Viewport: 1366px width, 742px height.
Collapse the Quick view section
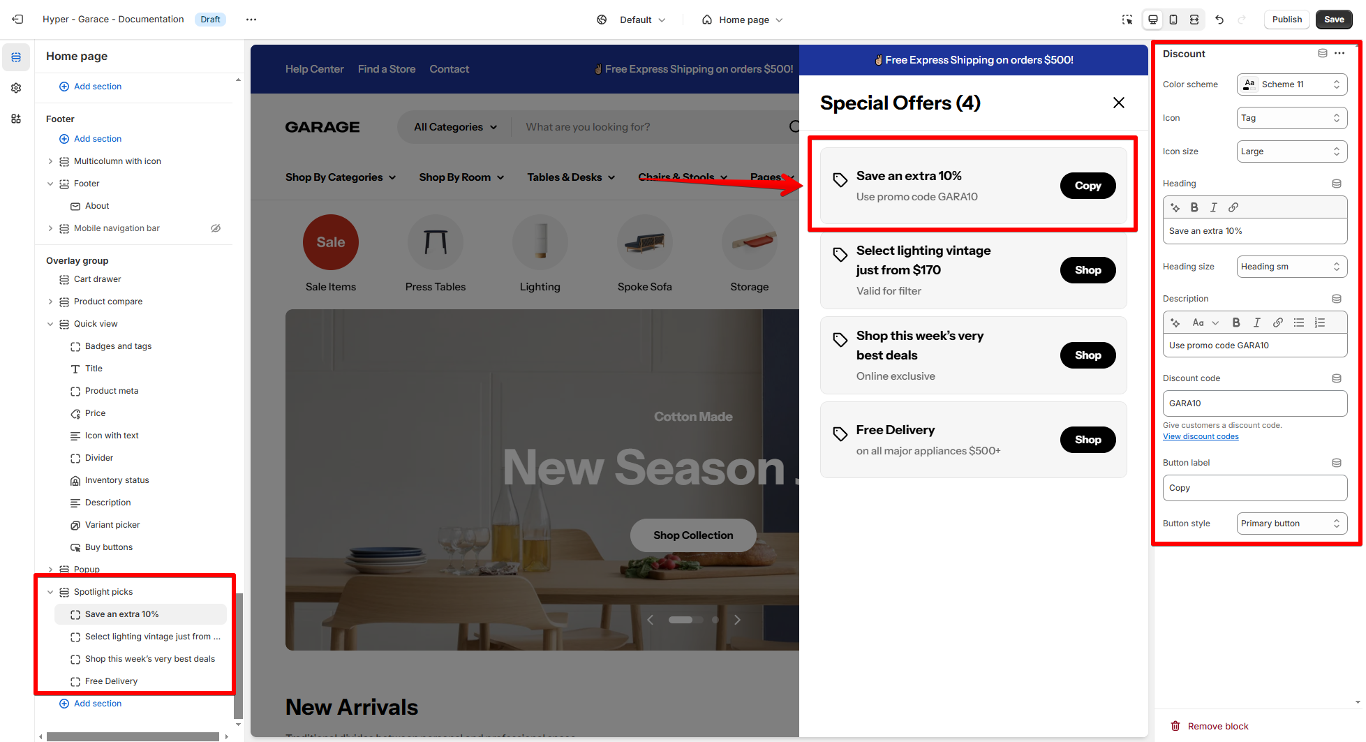50,324
